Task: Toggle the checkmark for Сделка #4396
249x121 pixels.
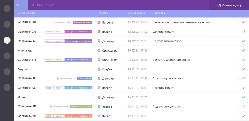Action: pos(244,116)
